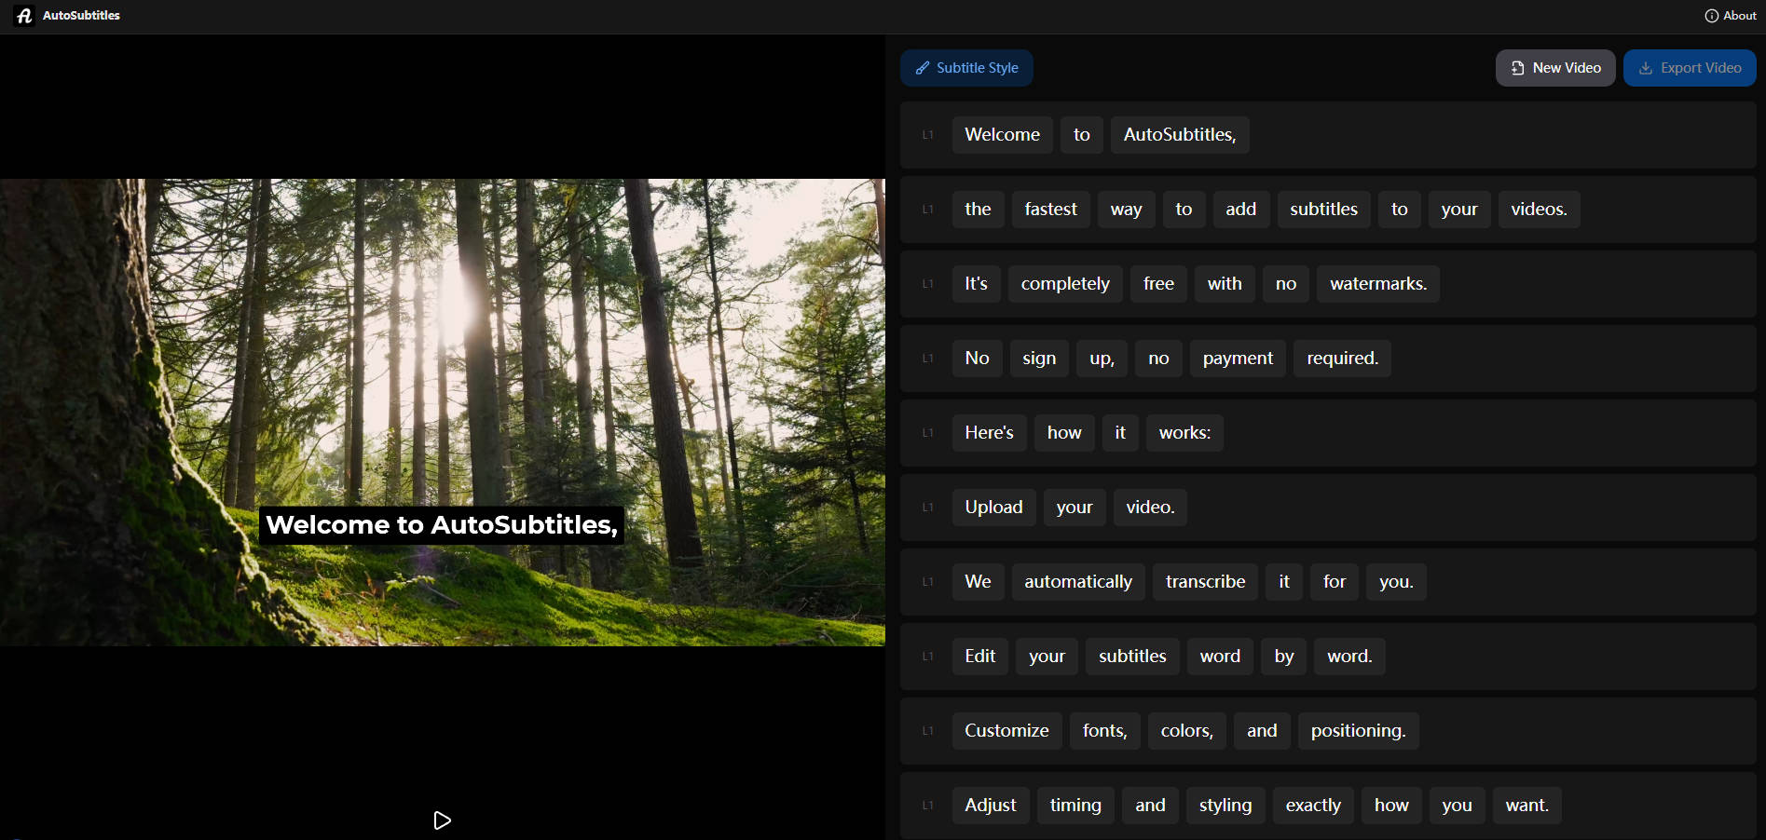Select the word 'positioning.'
The image size is (1766, 840).
[1358, 730]
